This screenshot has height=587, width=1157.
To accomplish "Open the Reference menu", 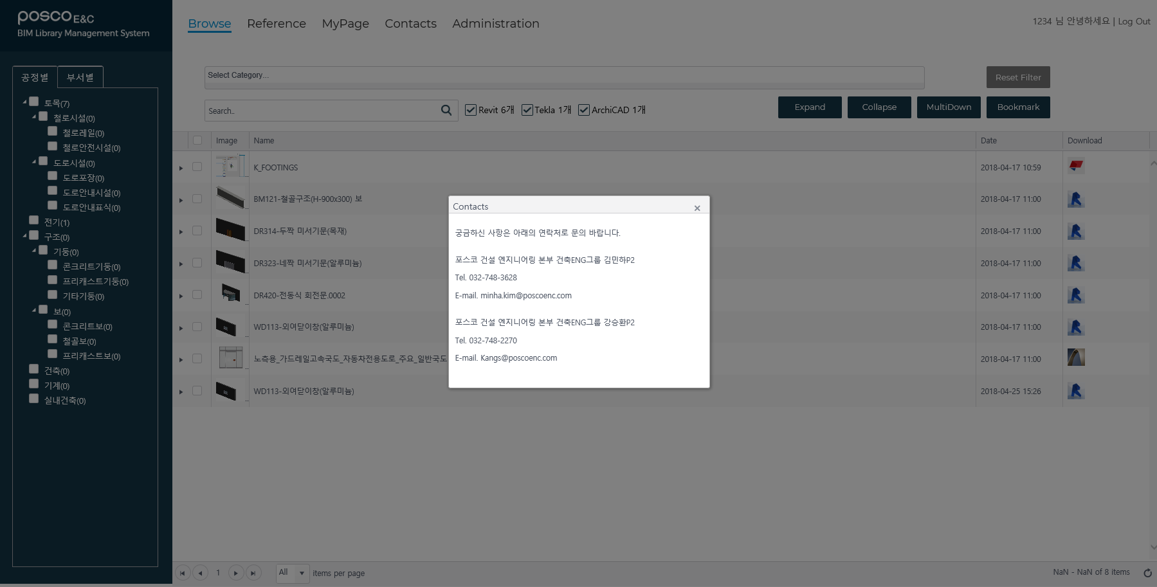I will [x=277, y=24].
